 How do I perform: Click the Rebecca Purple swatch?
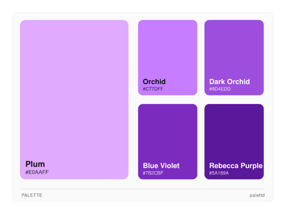click(x=234, y=134)
